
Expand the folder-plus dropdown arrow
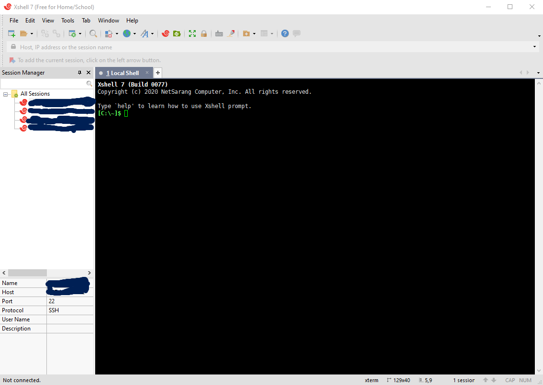point(254,33)
